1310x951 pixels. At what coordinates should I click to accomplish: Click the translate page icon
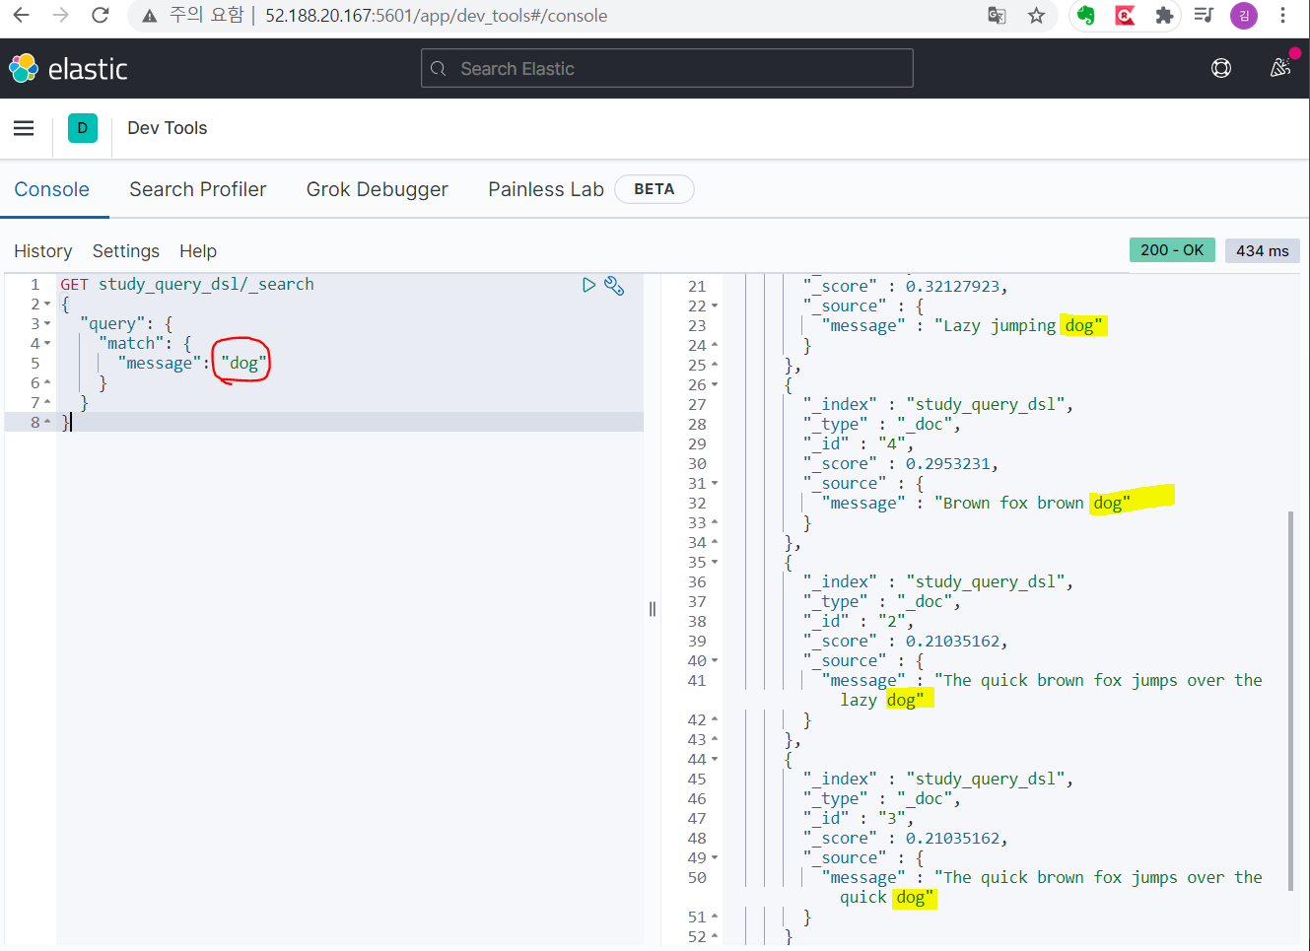tap(997, 15)
